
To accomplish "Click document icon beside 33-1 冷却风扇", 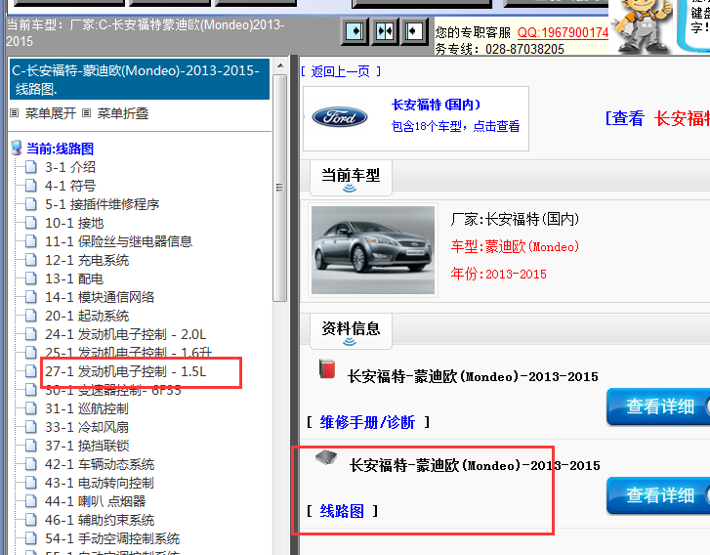I will click(x=31, y=427).
